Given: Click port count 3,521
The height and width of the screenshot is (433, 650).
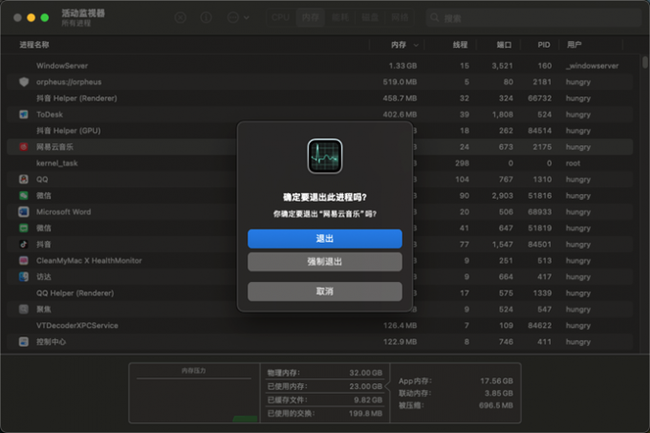Looking at the screenshot, I should 502,66.
